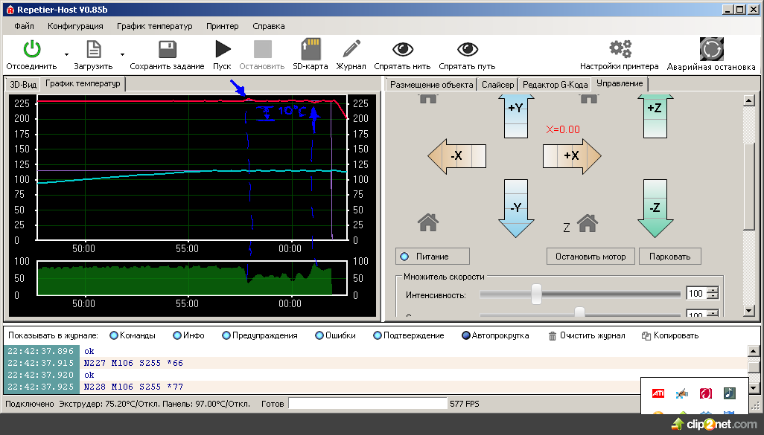Screen dimensions: 764x435
Task: Toggle Errors display in the log
Action: click(319, 335)
